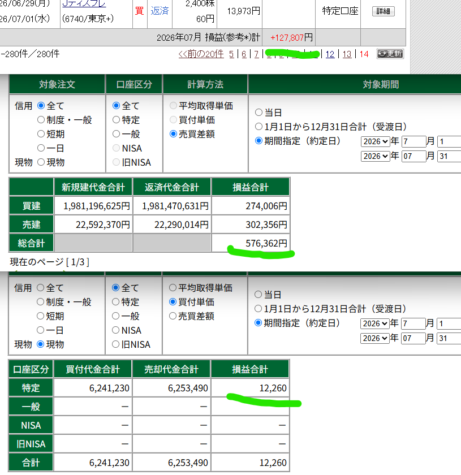This screenshot has width=461, height=475.
Task: Jump to results page 7
Action: pos(256,54)
